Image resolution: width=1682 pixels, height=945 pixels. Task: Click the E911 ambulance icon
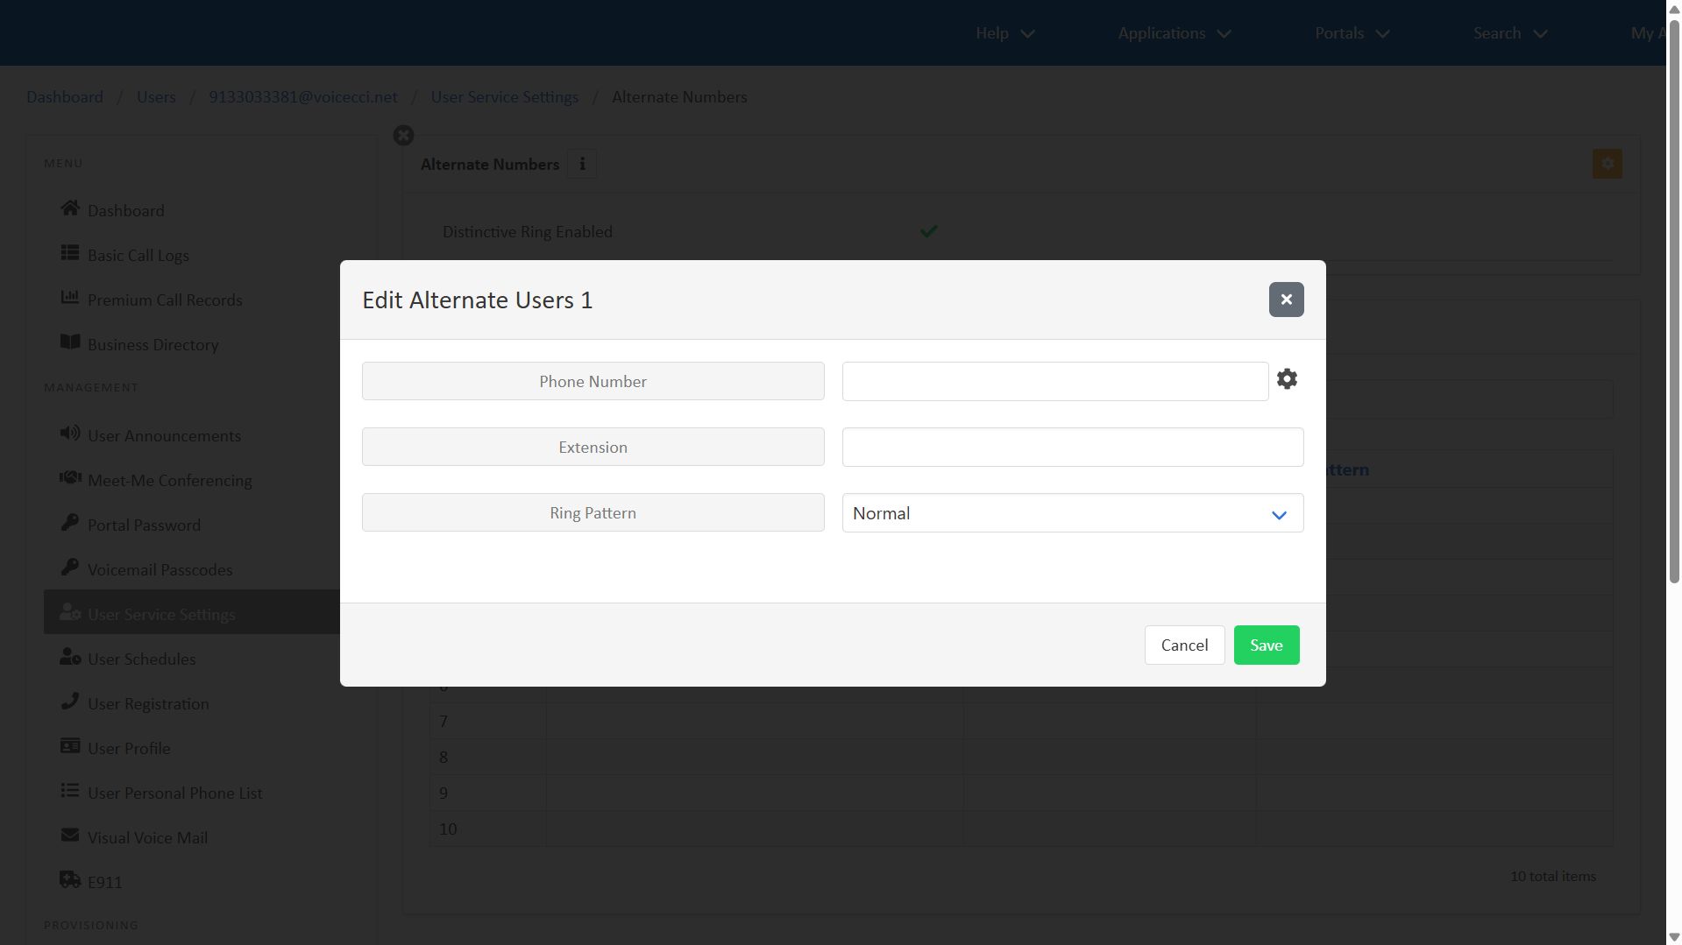tap(70, 879)
